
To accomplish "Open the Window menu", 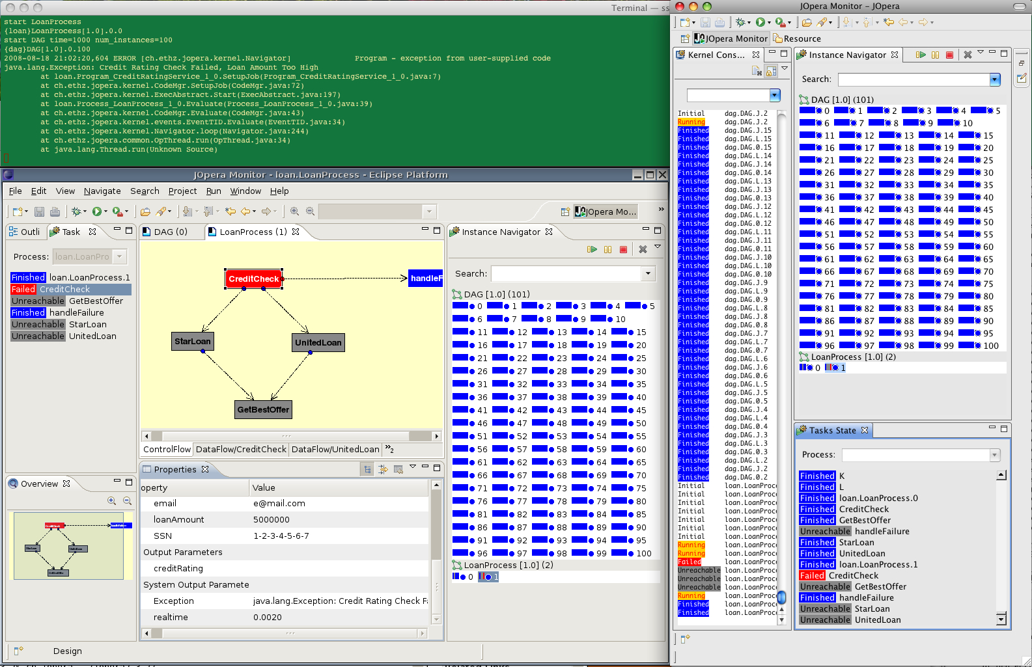I will tap(245, 191).
